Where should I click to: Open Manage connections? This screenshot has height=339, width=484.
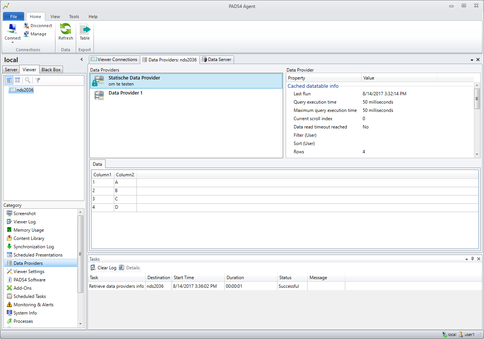pos(35,34)
